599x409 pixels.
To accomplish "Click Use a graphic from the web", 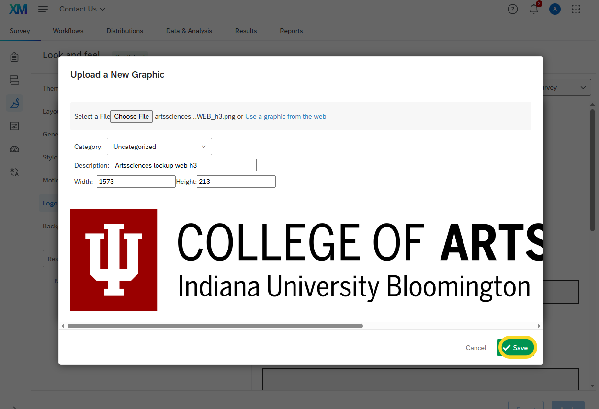I will tap(285, 116).
